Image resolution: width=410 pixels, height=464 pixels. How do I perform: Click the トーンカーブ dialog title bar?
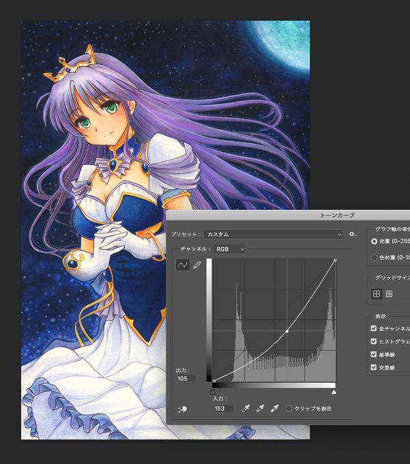(x=289, y=215)
